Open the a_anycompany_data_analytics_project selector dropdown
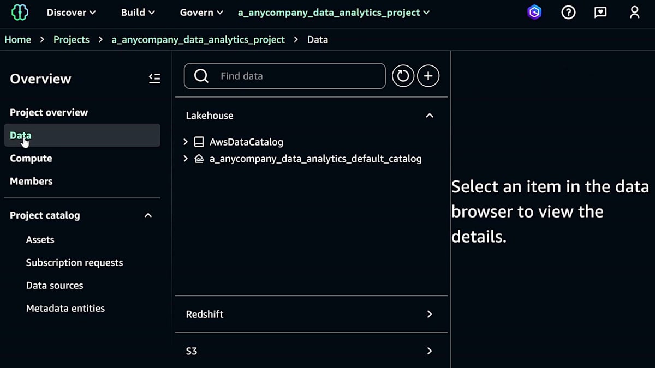Image resolution: width=655 pixels, height=368 pixels. (334, 13)
